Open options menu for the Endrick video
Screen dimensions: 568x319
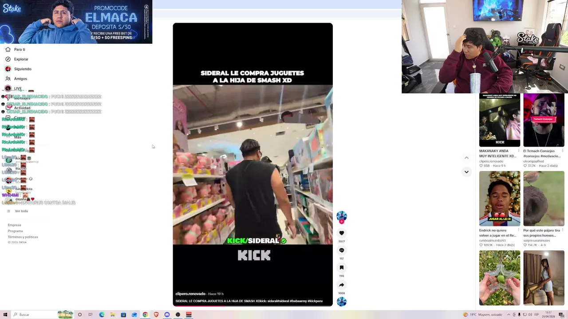(518, 230)
